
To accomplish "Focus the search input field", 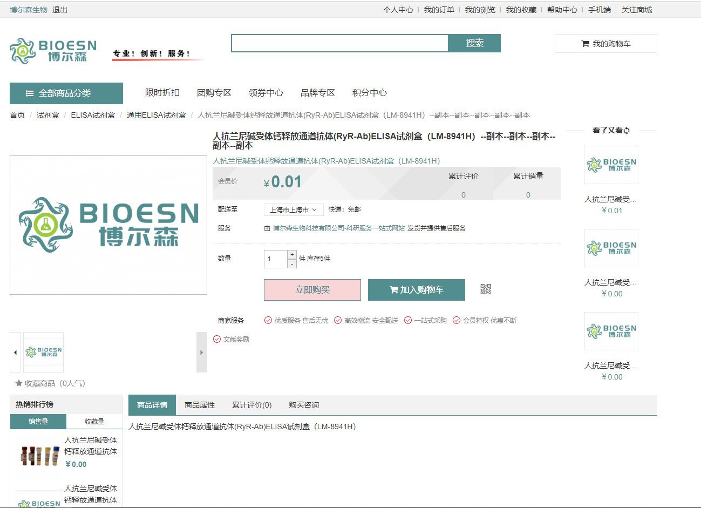I will pyautogui.click(x=339, y=43).
